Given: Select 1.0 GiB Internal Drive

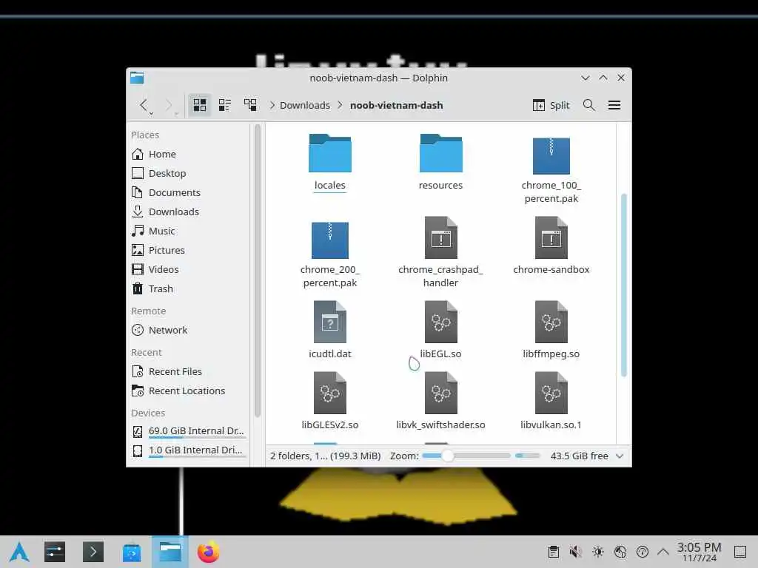Looking at the screenshot, I should point(189,450).
